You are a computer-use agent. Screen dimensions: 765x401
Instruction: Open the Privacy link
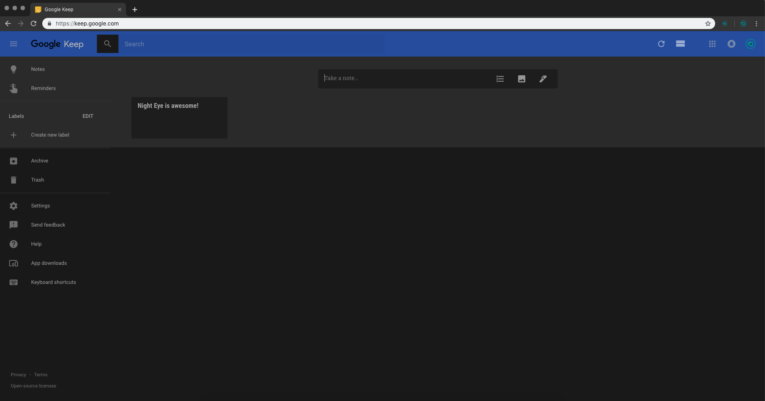pos(18,375)
